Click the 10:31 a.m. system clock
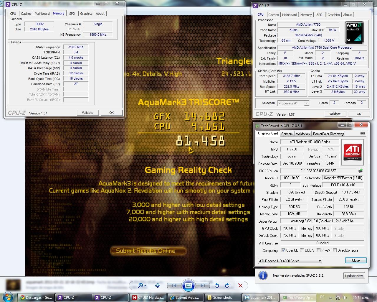377x302 pixels. pyautogui.click(x=361, y=298)
